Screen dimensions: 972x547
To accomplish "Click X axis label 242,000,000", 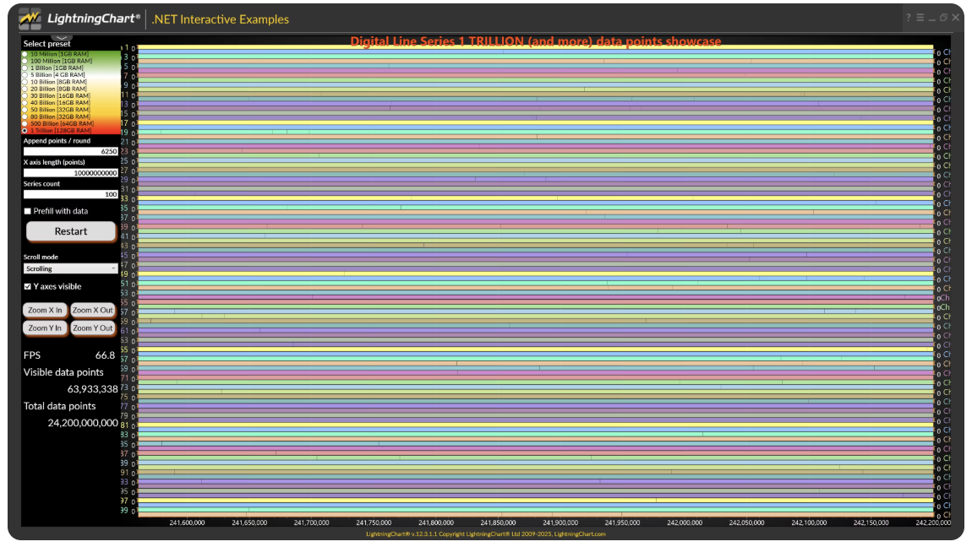I will pyautogui.click(x=685, y=523).
